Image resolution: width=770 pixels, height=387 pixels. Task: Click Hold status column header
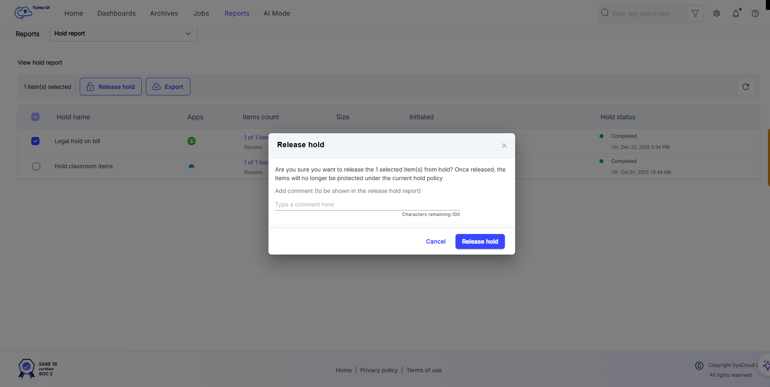[618, 117]
